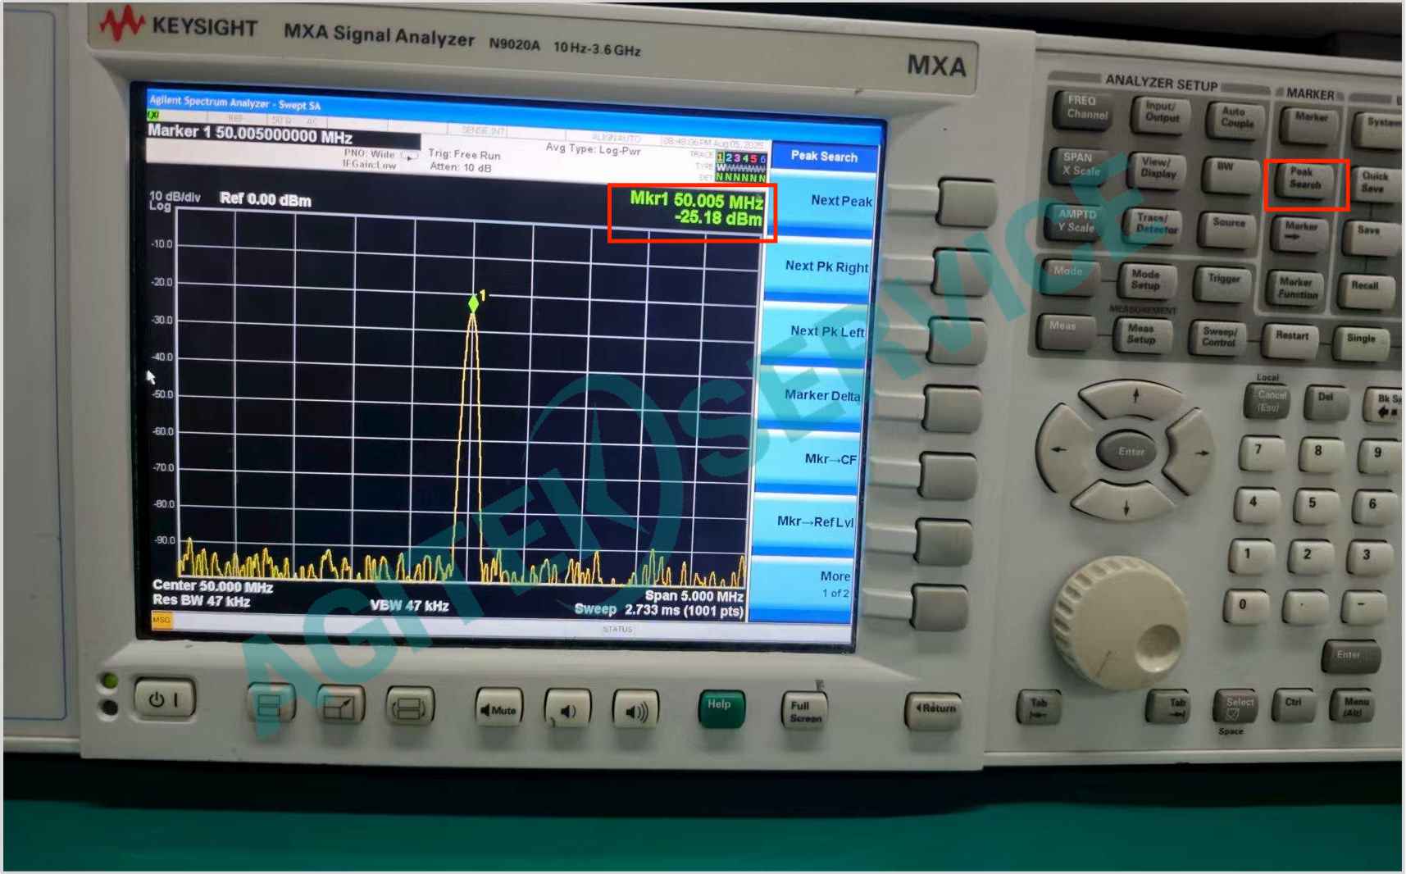Screen dimensions: 1406x874
Task: Hit the Trigger key
Action: pyautogui.click(x=1222, y=285)
